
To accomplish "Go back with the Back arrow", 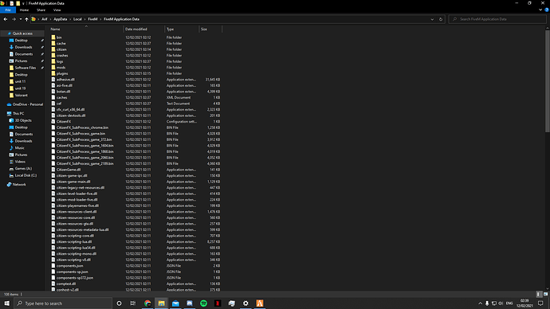I will [x=6, y=19].
